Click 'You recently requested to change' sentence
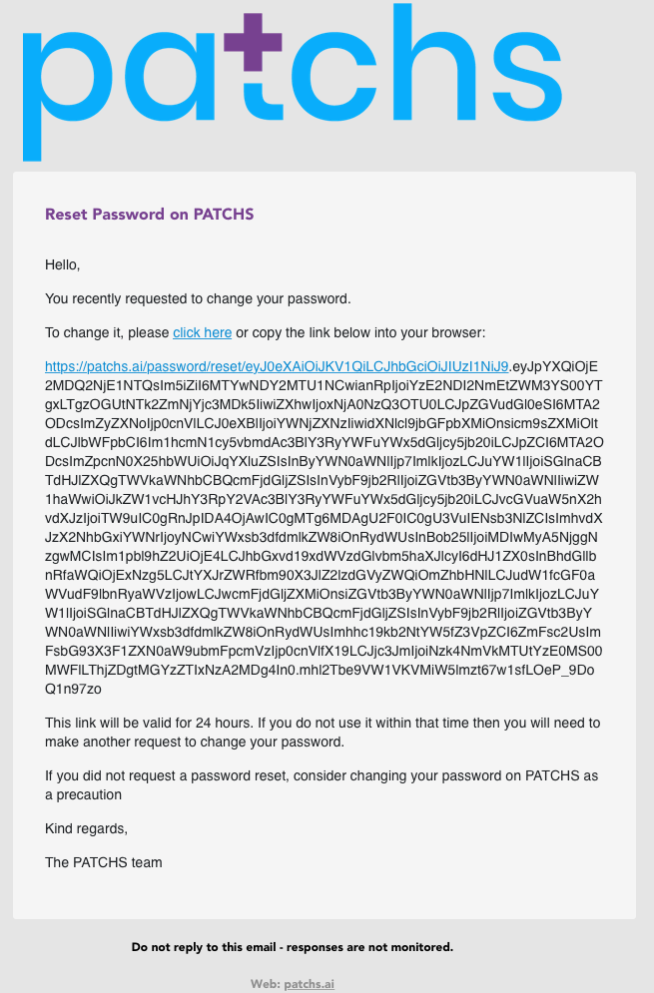 (x=198, y=299)
